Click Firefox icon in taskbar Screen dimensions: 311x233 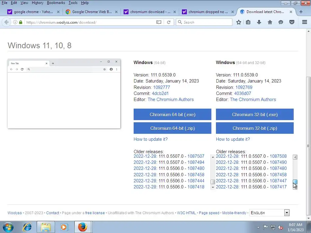tap(83, 227)
